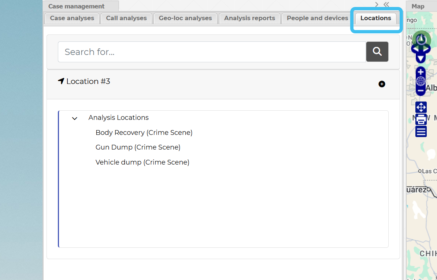Click in the Search for... field

coord(212,52)
